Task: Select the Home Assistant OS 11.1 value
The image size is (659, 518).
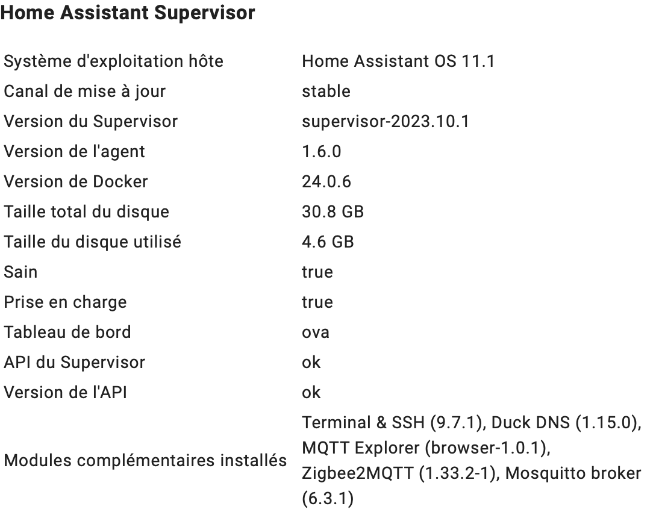Action: [398, 61]
